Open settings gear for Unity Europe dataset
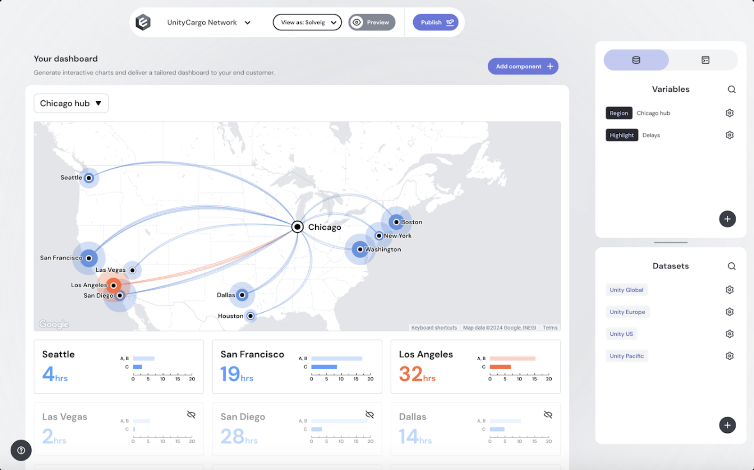This screenshot has height=470, width=754. (729, 312)
